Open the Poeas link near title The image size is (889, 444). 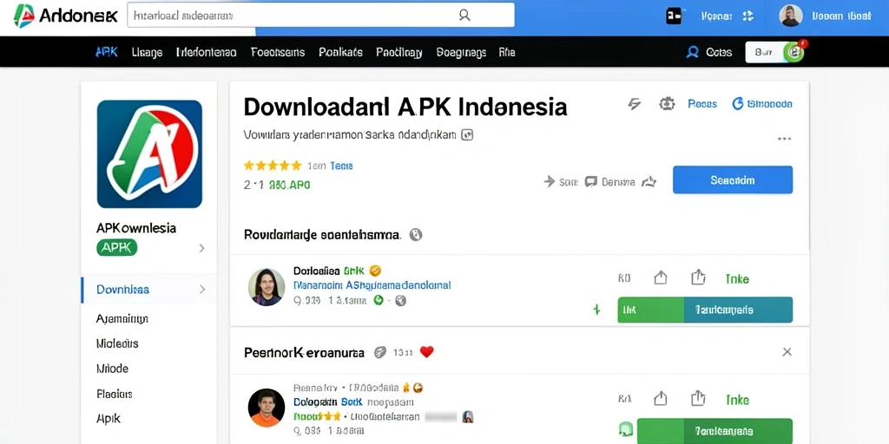pyautogui.click(x=702, y=104)
